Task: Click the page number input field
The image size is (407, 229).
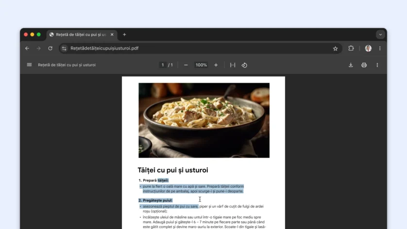Action: [x=162, y=65]
